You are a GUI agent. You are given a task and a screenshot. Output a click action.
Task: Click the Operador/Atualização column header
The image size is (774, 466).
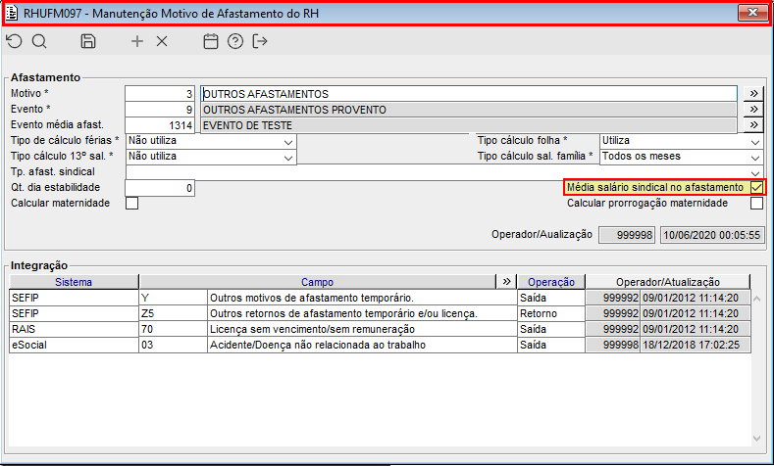668,282
